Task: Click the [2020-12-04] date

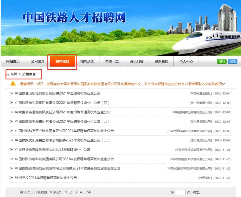Action: [x=222, y=93]
